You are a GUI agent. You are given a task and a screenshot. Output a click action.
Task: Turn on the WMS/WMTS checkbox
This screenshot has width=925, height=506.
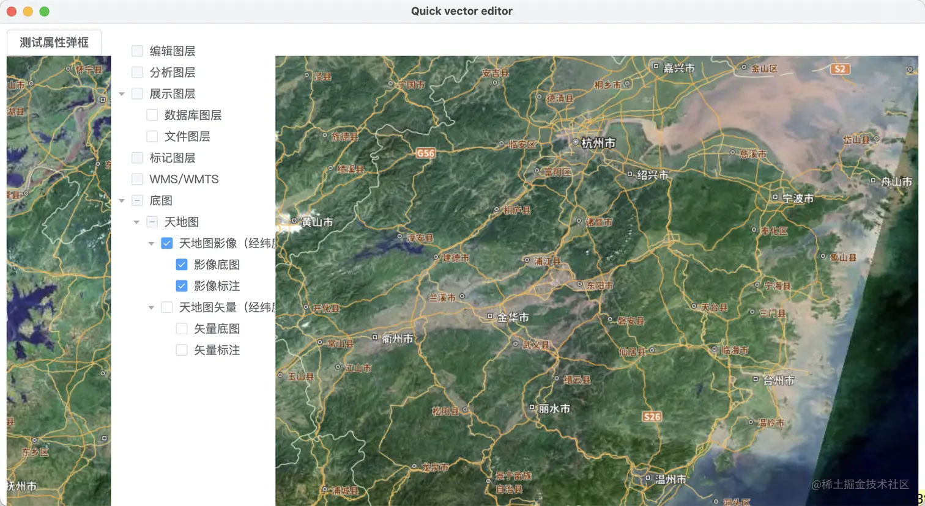(138, 179)
